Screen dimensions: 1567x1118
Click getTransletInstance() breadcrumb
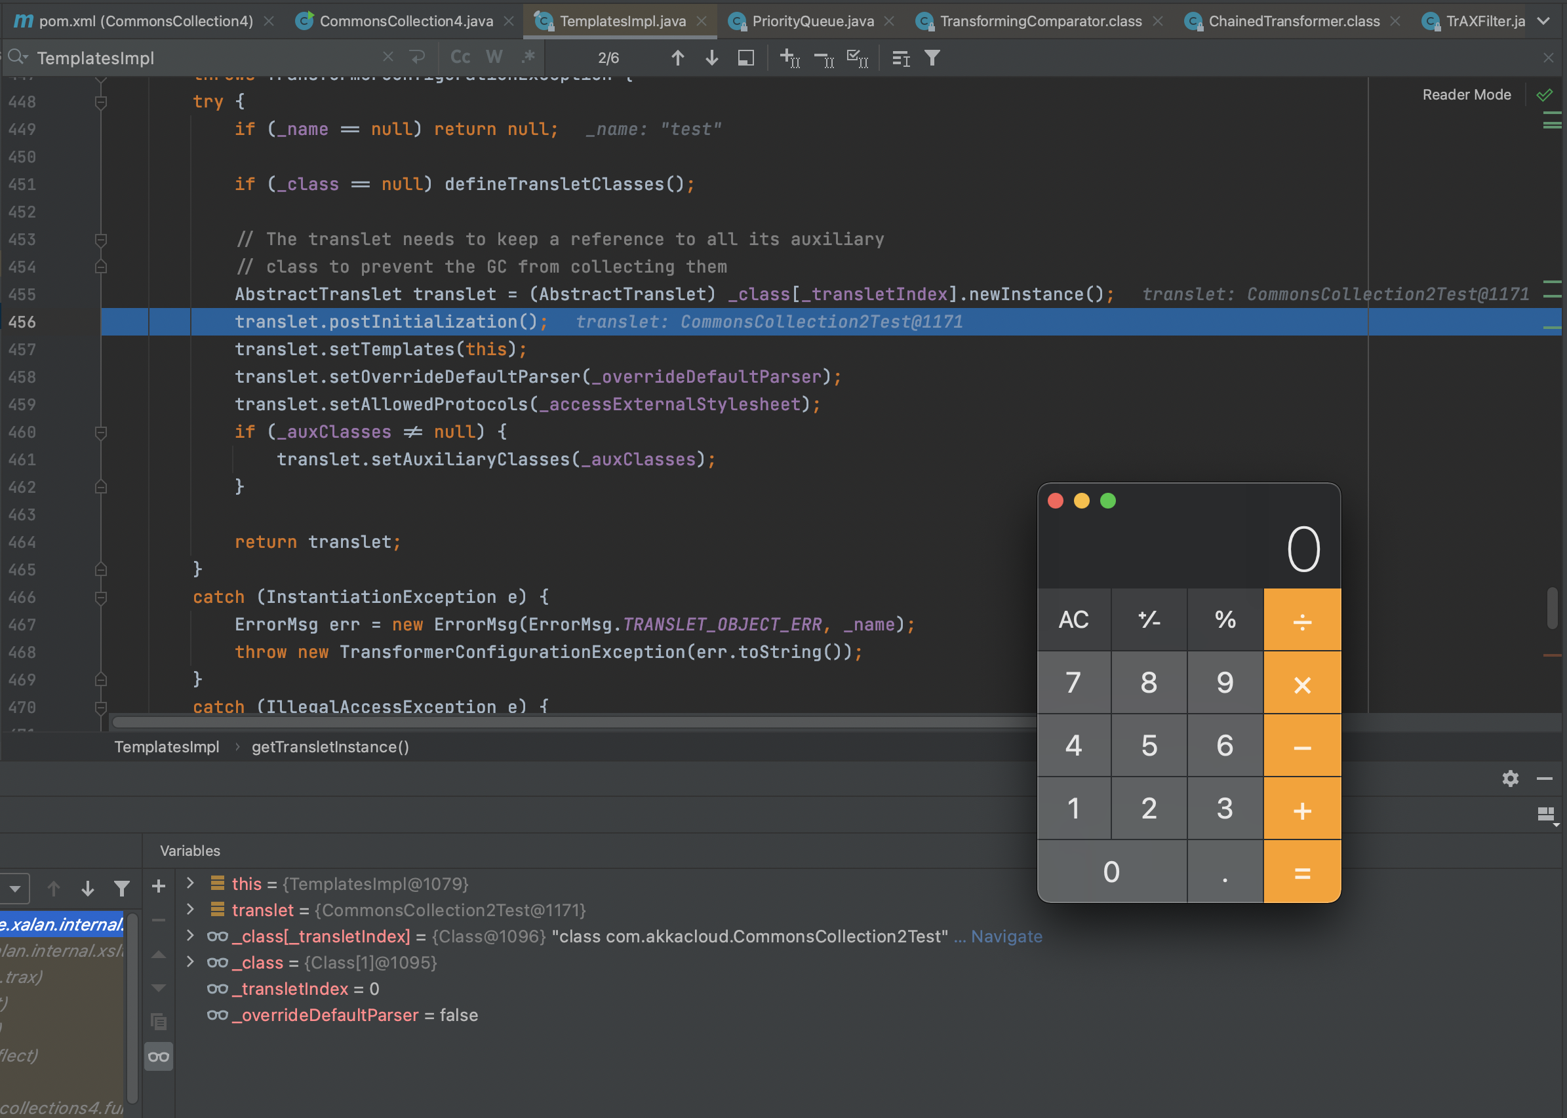tap(330, 747)
